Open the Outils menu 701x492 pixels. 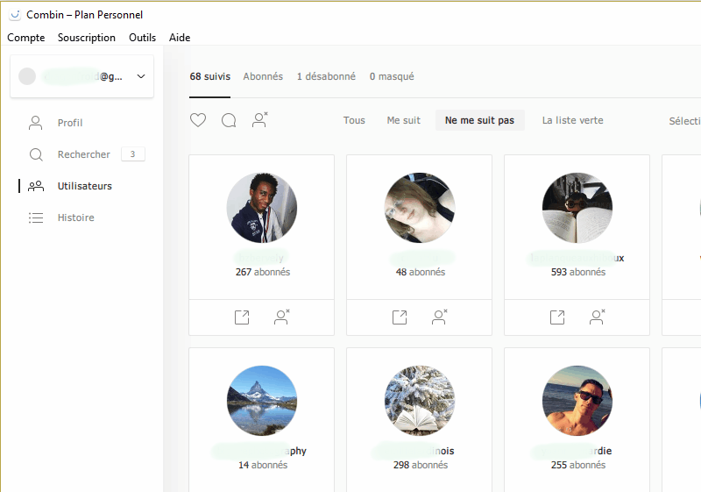click(142, 38)
